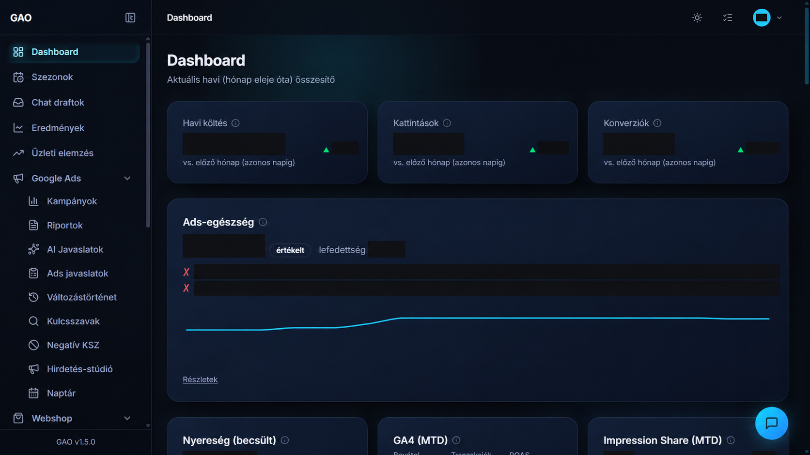Click the Havi költés info icon

pyautogui.click(x=235, y=123)
